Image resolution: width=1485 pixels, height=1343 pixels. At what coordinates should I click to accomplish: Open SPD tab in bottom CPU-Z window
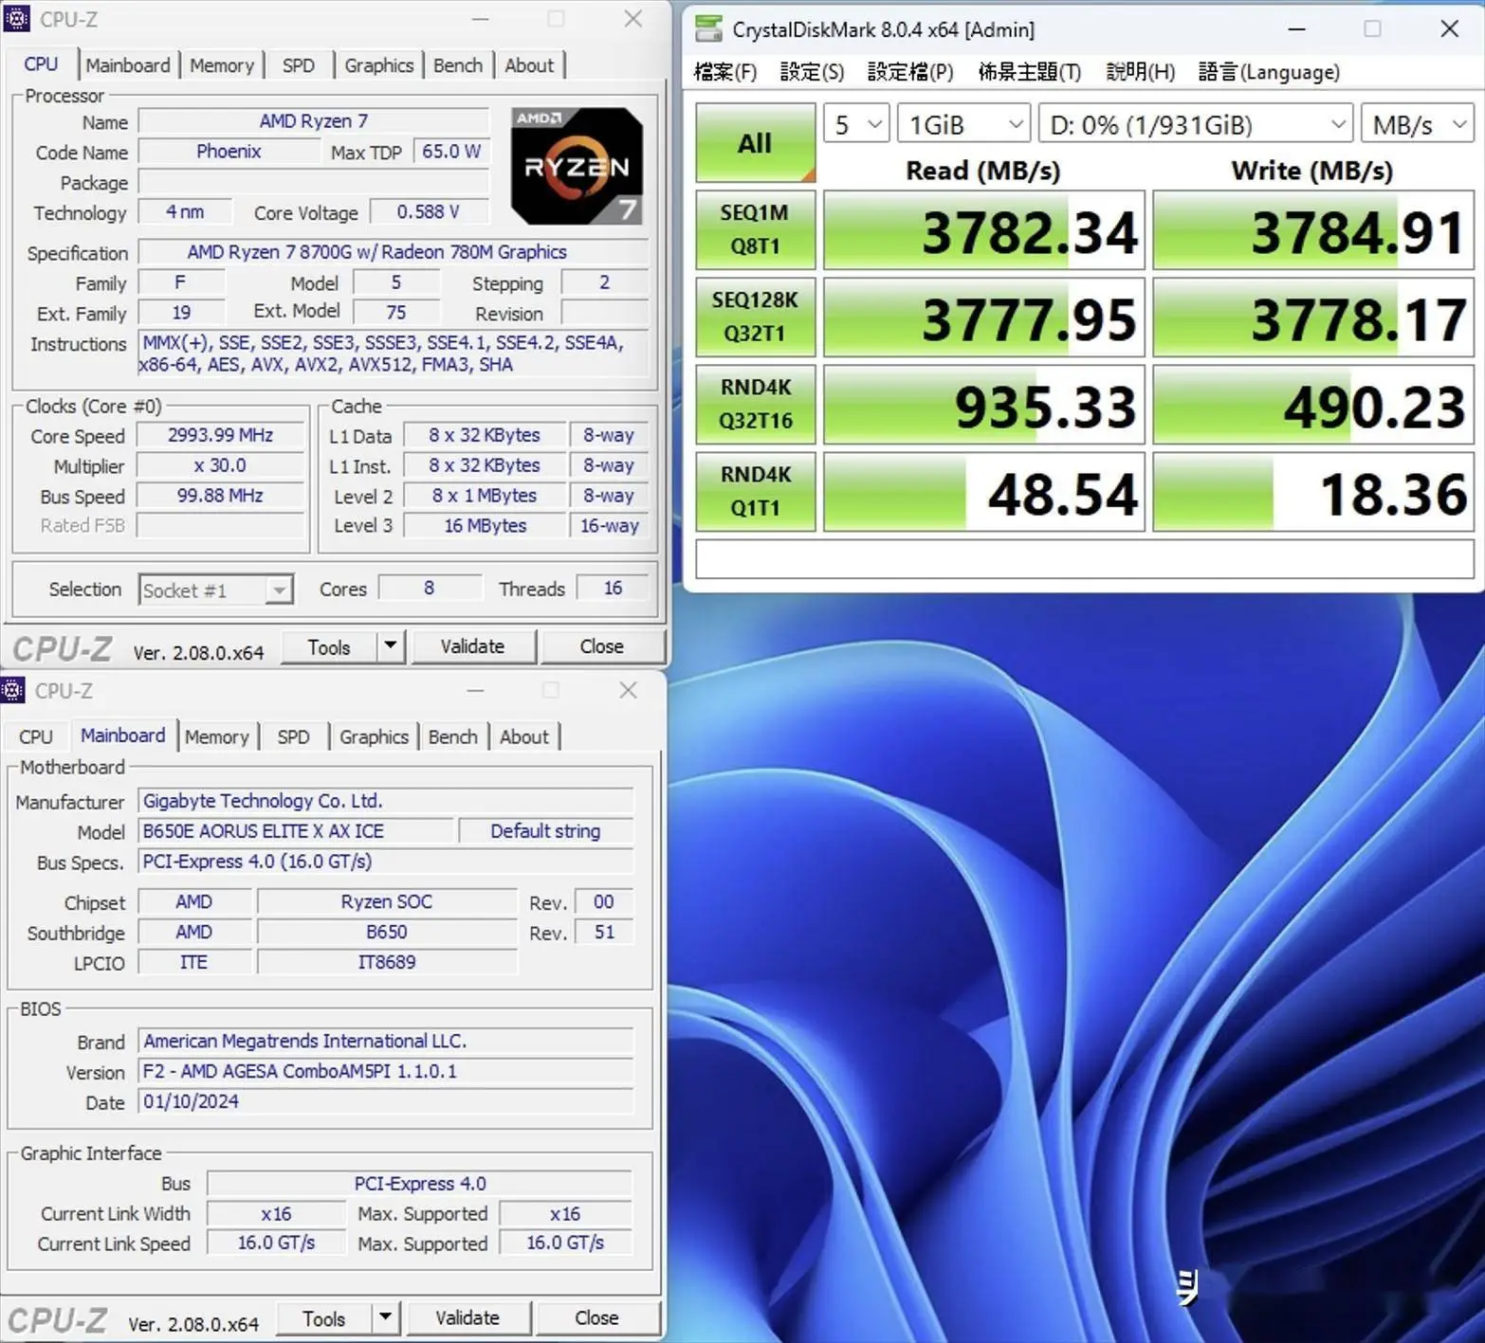coord(293,736)
